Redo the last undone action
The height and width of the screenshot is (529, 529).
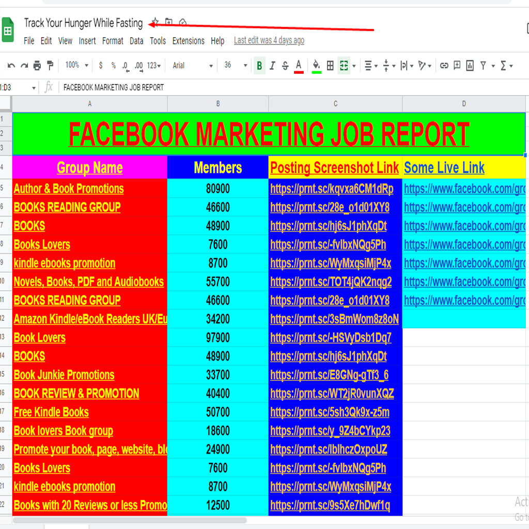pos(24,66)
